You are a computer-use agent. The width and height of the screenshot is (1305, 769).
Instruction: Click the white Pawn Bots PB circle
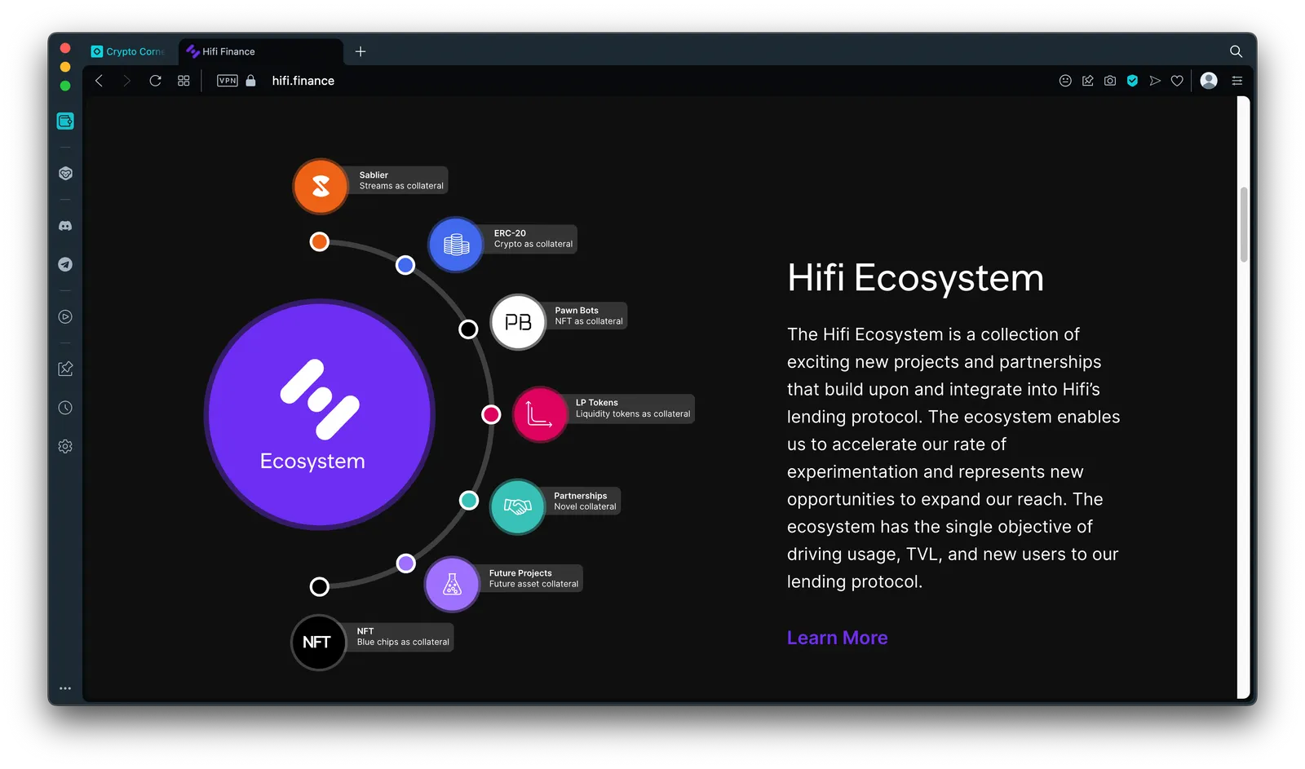tap(518, 322)
